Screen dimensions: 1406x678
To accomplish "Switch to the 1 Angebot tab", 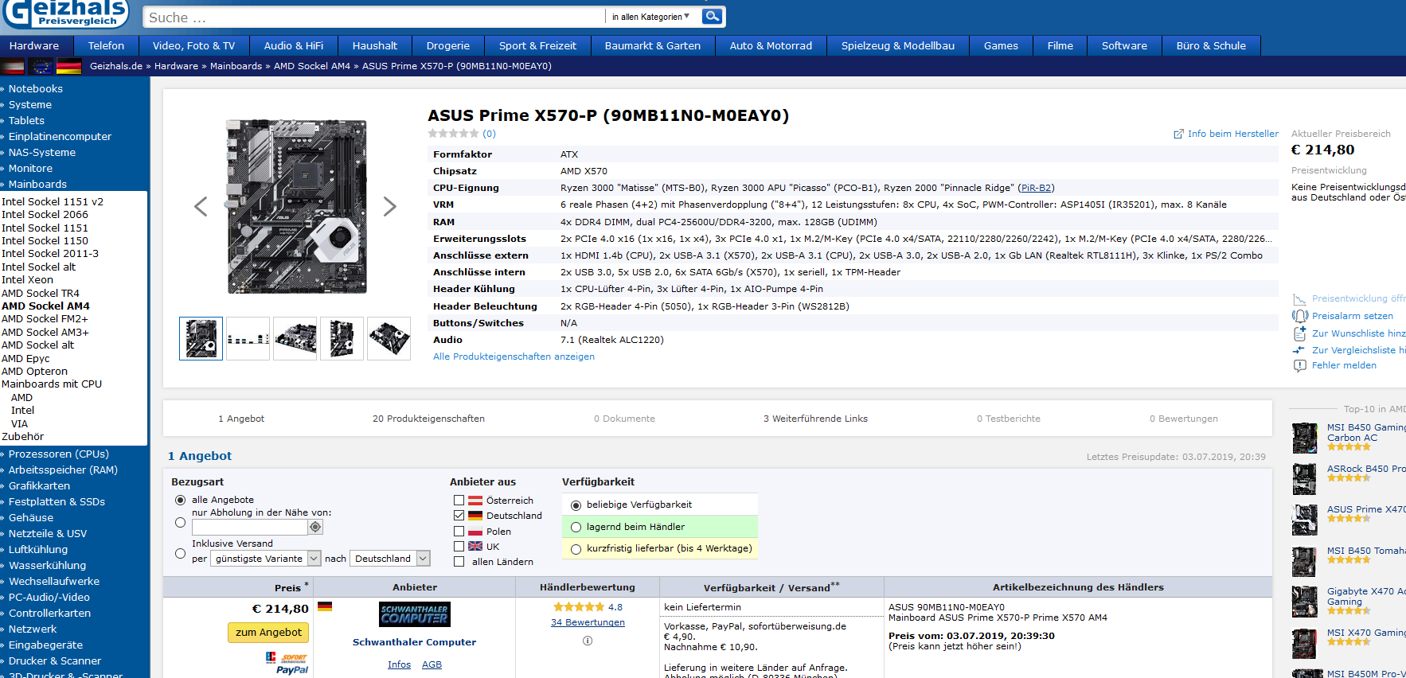I will [x=241, y=419].
